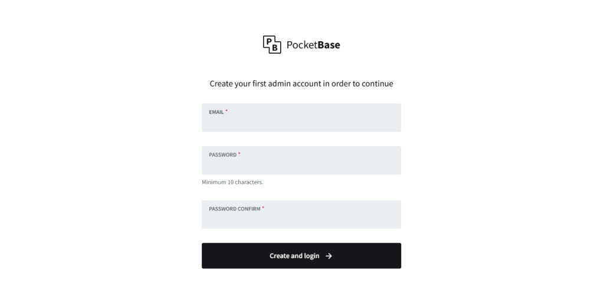
Task: Click the PASSWORD field label
Action: tap(222, 155)
